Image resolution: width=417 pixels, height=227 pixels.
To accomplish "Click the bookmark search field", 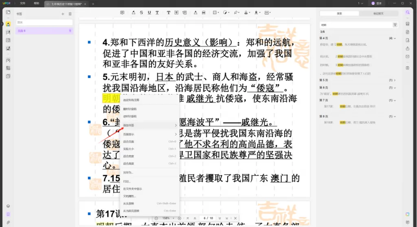I will click(x=44, y=22).
